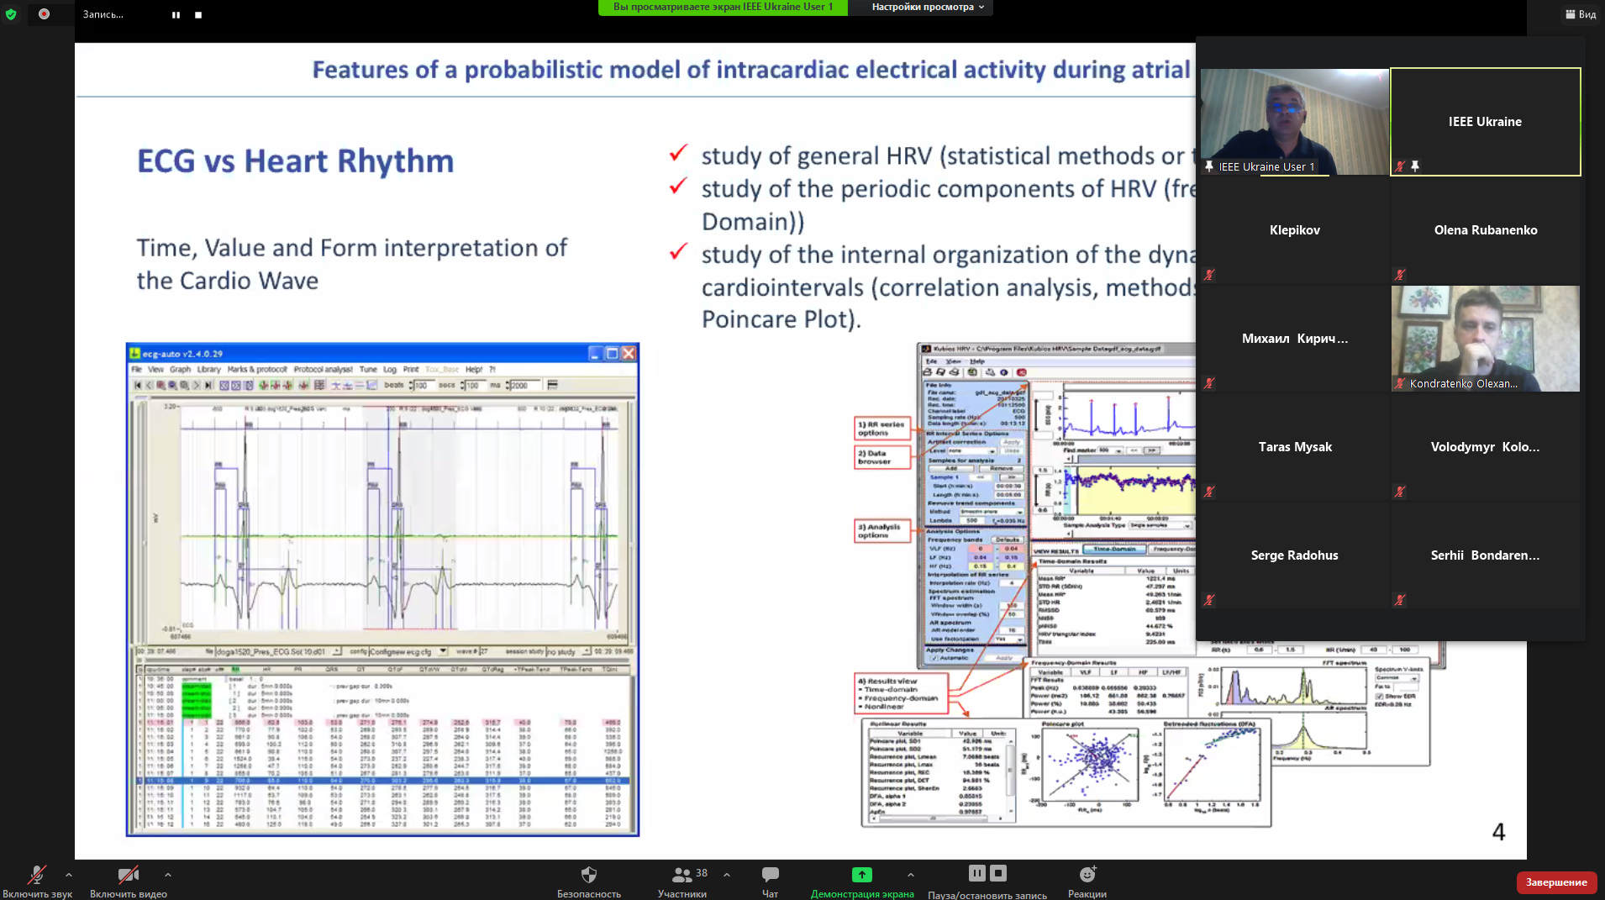Click Marks & protocol menu in ecg-auto image
Screen dimensions: 1605x900
coord(257,369)
